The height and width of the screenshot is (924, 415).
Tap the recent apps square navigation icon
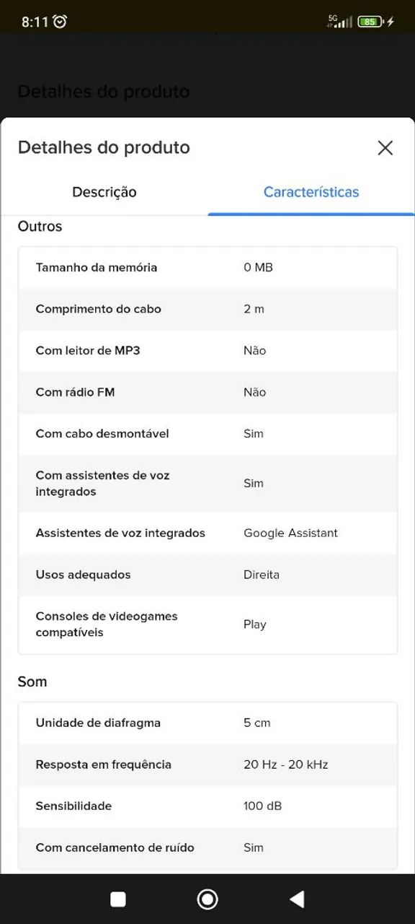[x=117, y=899]
